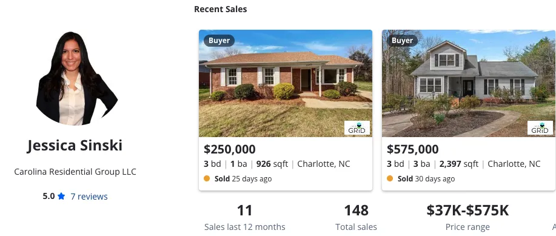Image resolution: width=556 pixels, height=236 pixels.
Task: Click the orange Sold dot, 25 days ago
Action: [207, 178]
